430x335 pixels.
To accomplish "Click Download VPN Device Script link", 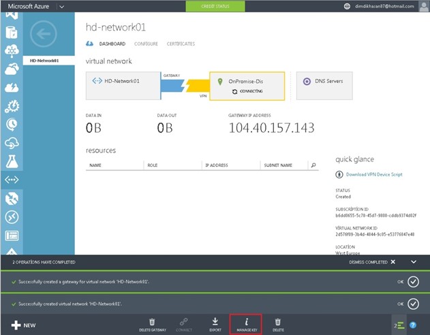I will coord(374,174).
